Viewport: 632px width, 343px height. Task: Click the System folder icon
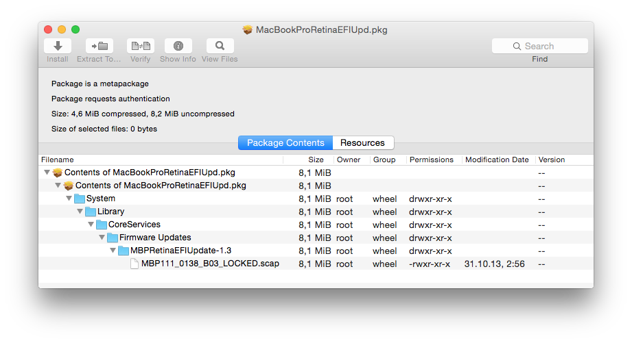pyautogui.click(x=80, y=199)
